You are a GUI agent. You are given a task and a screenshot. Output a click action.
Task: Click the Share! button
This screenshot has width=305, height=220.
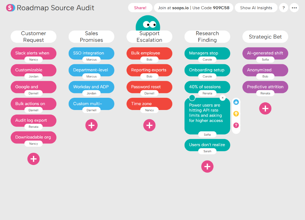click(140, 8)
